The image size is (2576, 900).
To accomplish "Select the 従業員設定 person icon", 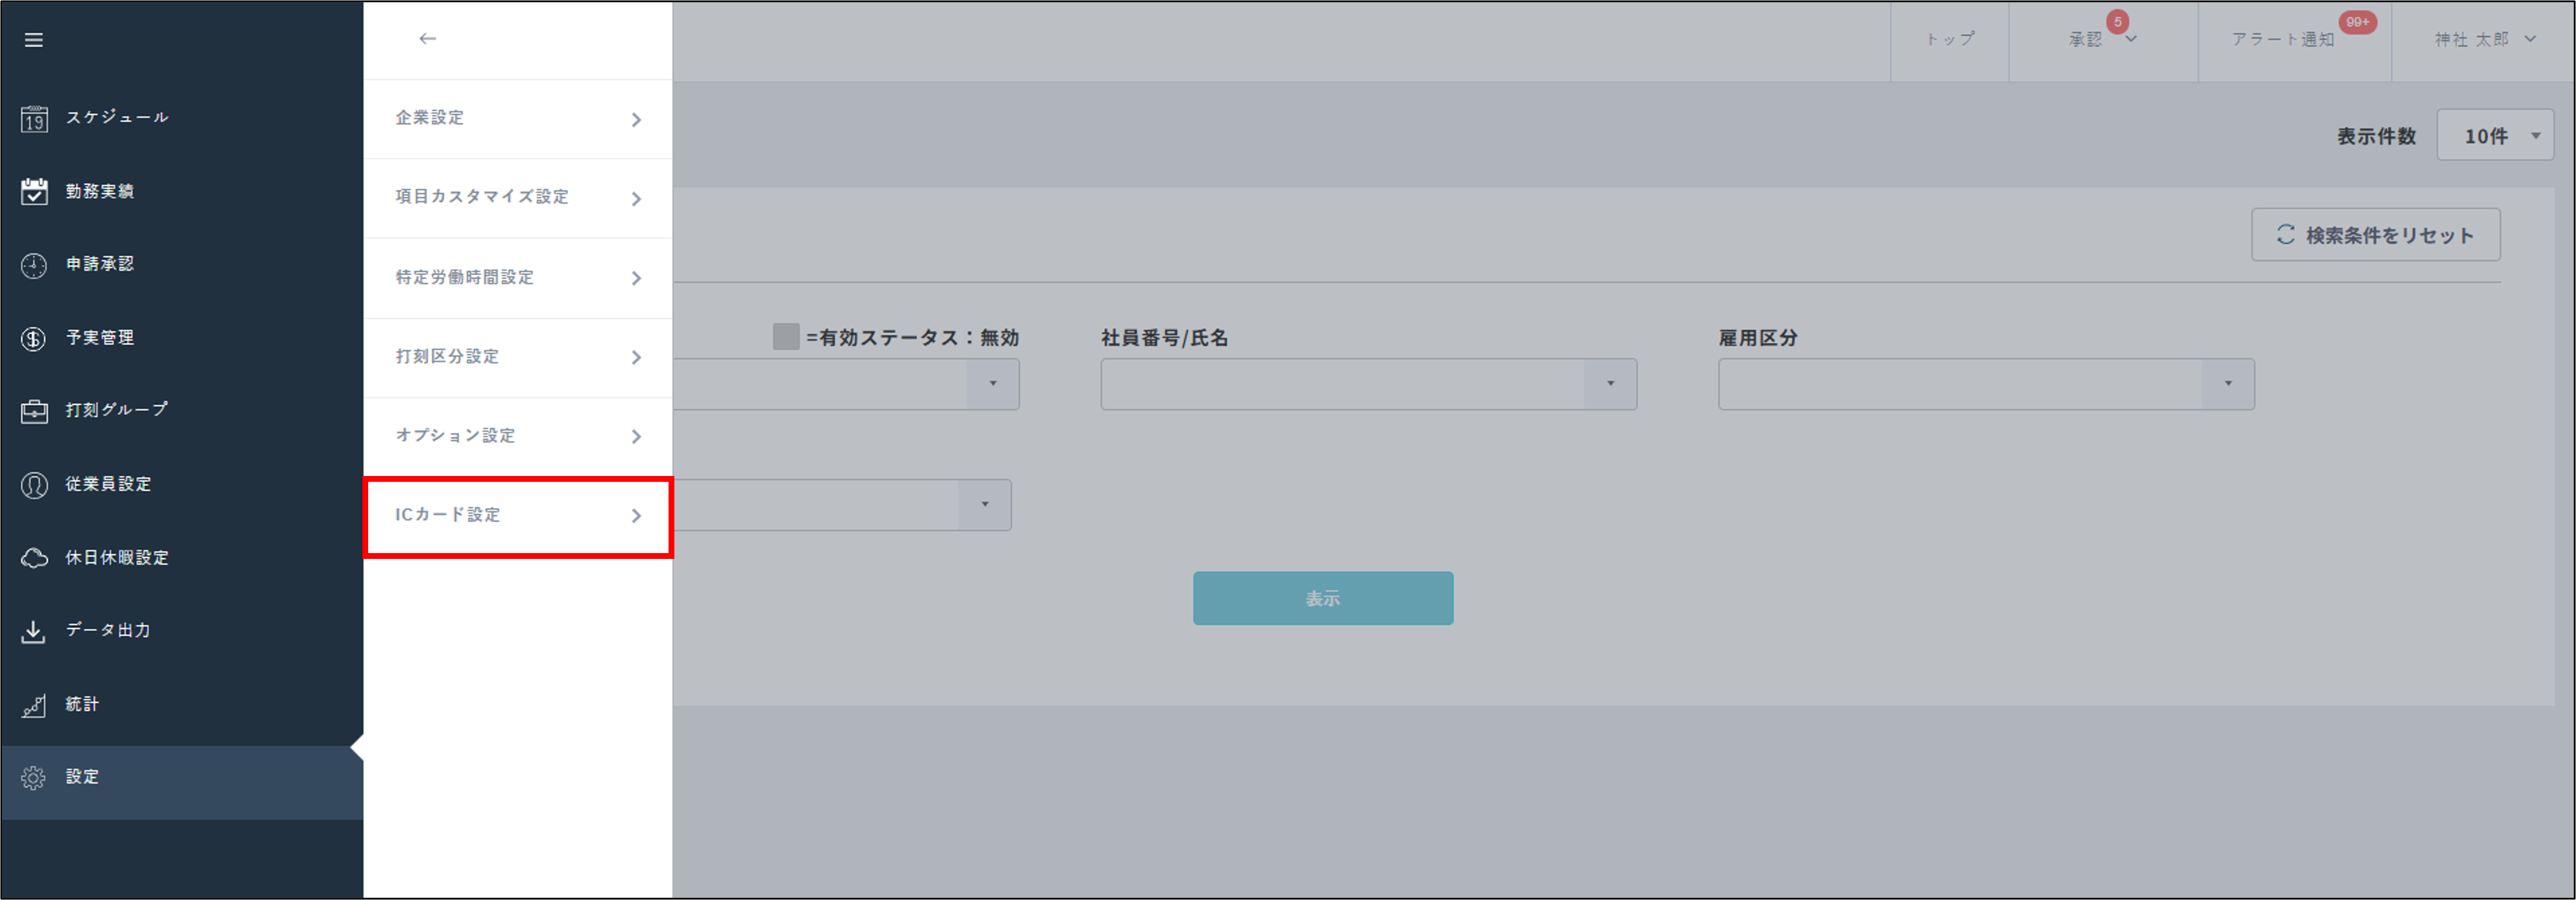I will point(33,484).
